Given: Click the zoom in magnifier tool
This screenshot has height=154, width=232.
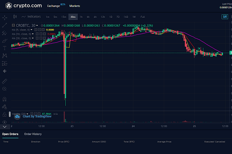Looking at the screenshot, I should click(4, 89).
